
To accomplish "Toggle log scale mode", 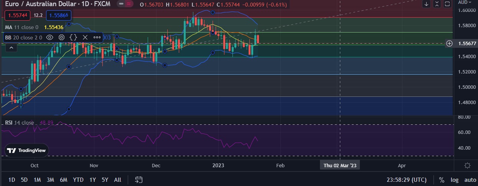I will pos(454,180).
